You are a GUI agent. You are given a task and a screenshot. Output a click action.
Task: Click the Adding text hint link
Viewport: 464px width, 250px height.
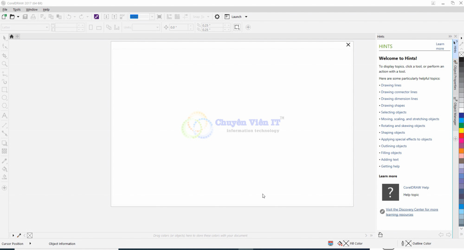(390, 160)
